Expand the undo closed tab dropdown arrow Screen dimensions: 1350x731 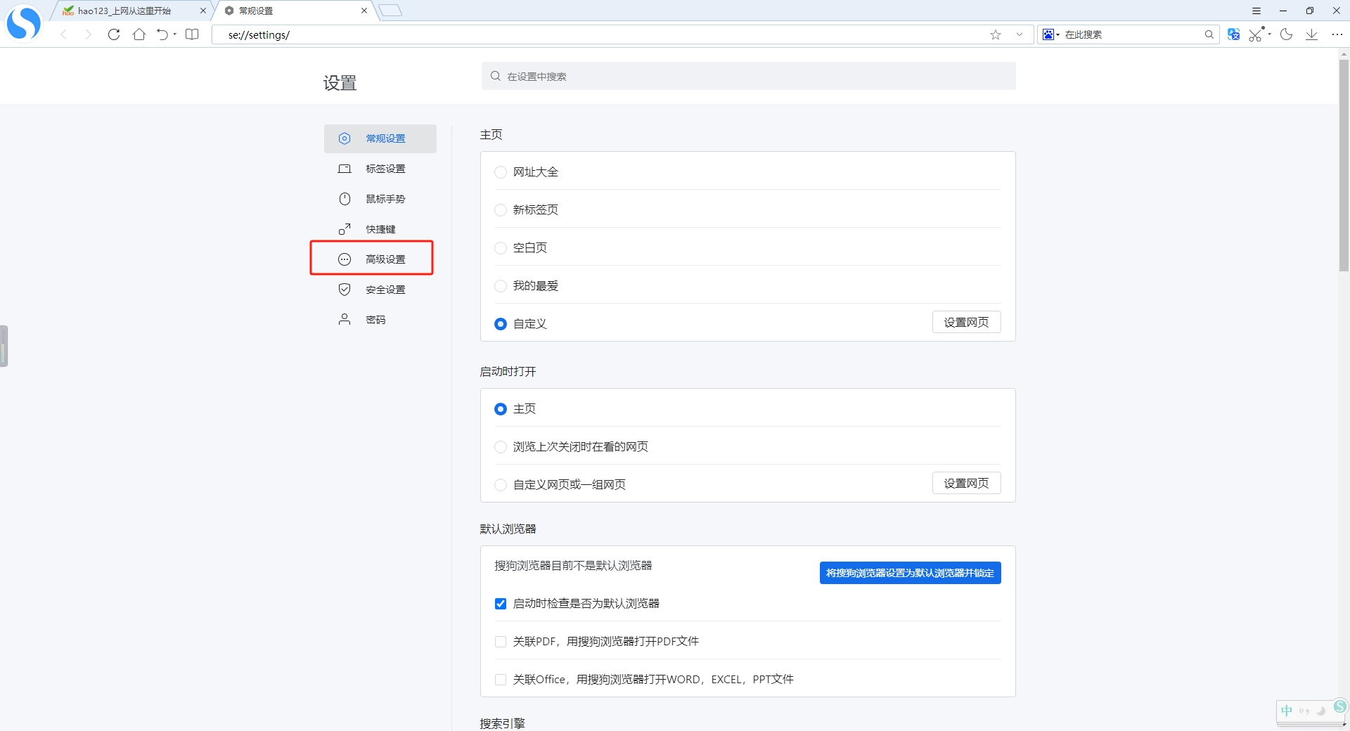point(175,34)
